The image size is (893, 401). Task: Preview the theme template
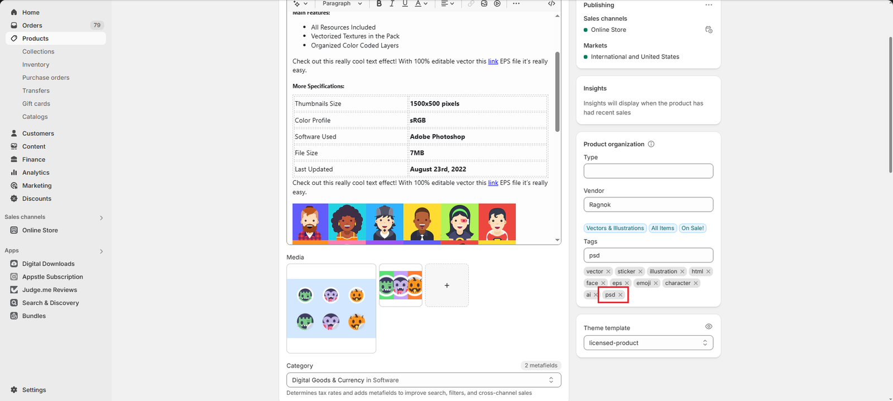[x=709, y=327]
